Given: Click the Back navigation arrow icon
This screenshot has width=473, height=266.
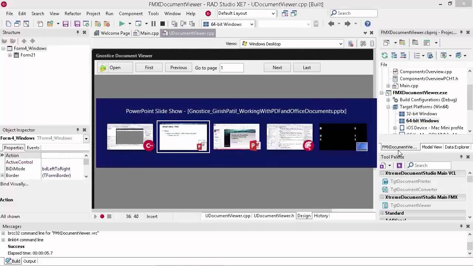Looking at the screenshot, I should [331, 24].
